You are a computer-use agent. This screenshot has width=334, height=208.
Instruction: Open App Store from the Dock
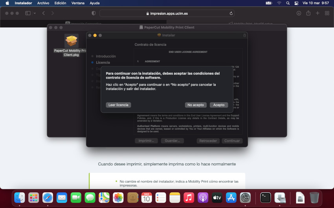point(231,198)
